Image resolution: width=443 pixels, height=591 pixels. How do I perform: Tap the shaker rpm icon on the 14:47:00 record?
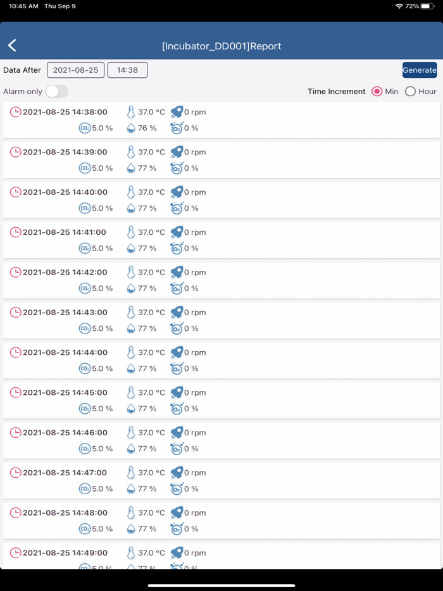(x=177, y=473)
